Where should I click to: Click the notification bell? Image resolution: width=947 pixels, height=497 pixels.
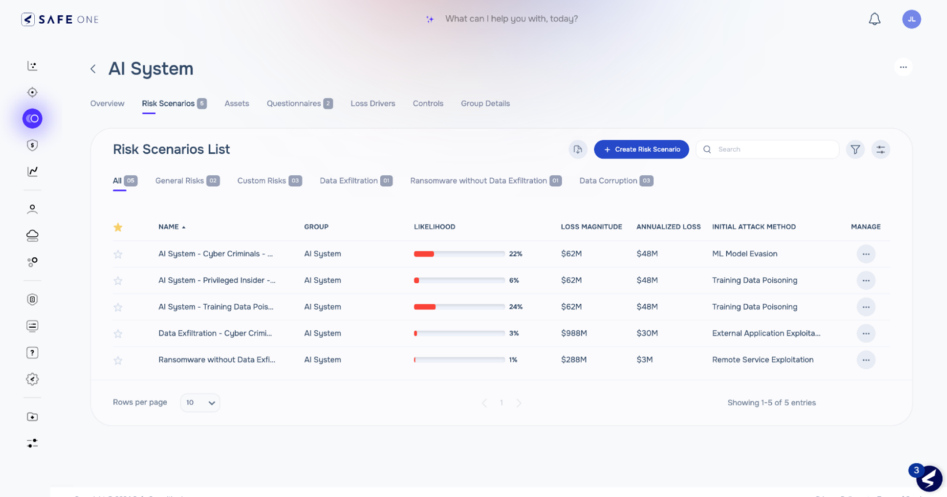pos(874,18)
